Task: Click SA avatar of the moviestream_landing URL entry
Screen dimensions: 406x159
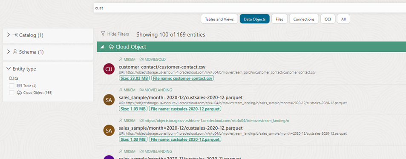Action: click(x=109, y=131)
